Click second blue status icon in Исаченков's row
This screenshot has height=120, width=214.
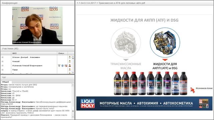tap(63, 66)
